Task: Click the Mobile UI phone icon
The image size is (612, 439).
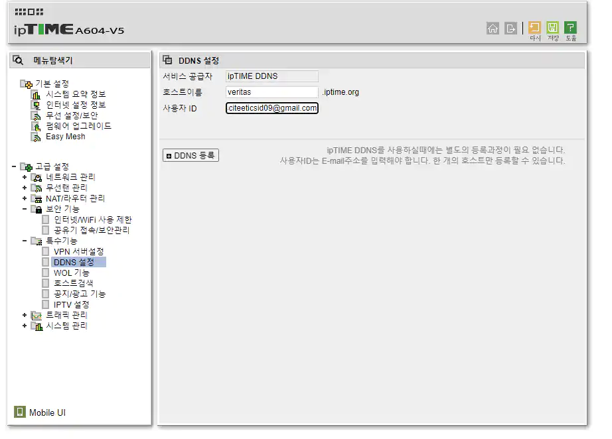Action: point(19,412)
